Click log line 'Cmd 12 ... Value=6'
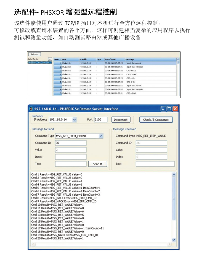Image resolution: width=207 pixels, height=256 pixels. [57, 211]
